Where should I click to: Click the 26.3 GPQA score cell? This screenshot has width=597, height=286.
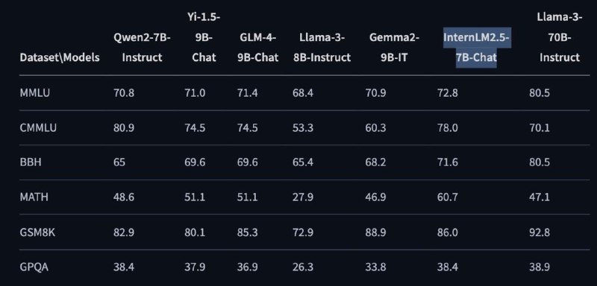(x=303, y=267)
